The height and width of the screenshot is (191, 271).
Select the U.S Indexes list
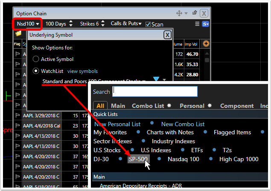(x=156, y=150)
